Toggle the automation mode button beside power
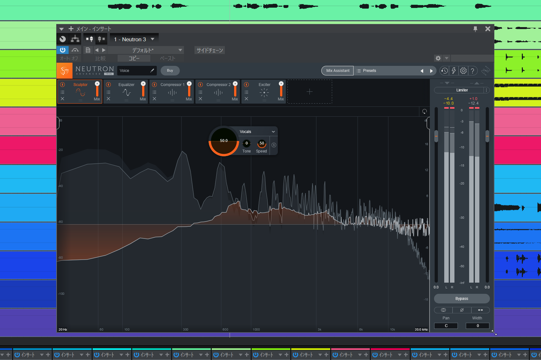The height and width of the screenshot is (360, 541). pos(75,50)
